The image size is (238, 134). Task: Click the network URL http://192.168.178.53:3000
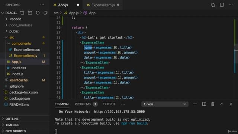click(119, 112)
